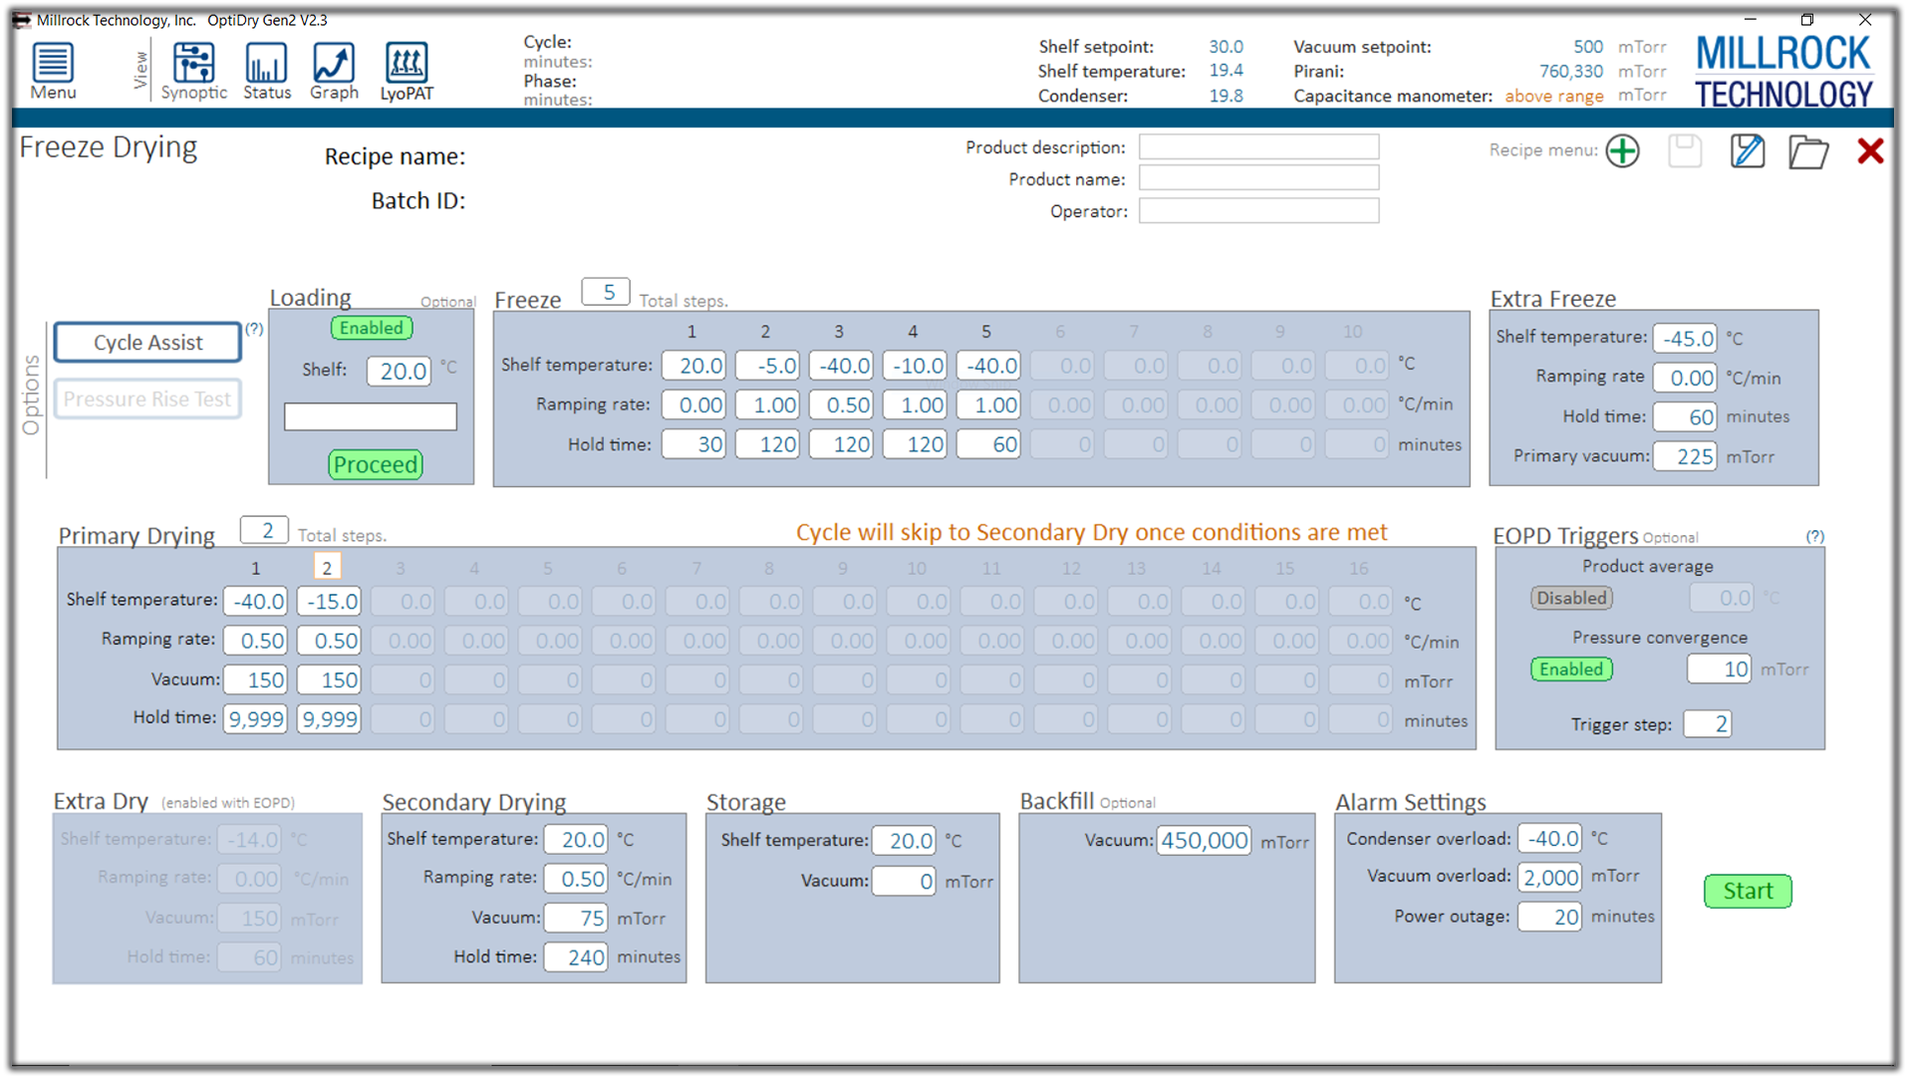Viewport: 1913px width, 1076px height.
Task: Click Freeze step 4 shelf temperature -10.0
Action: (x=915, y=366)
